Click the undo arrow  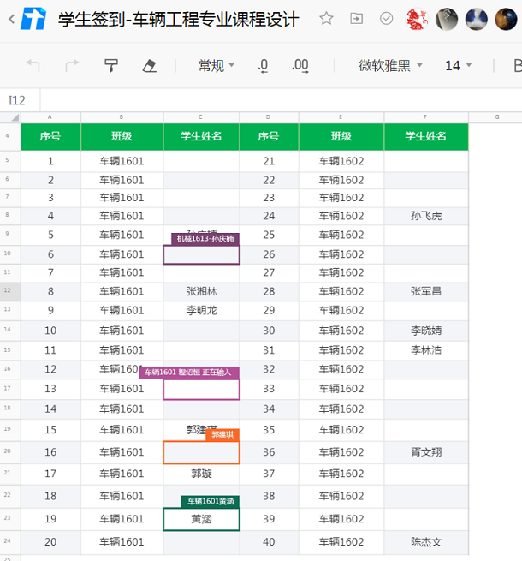[x=33, y=65]
